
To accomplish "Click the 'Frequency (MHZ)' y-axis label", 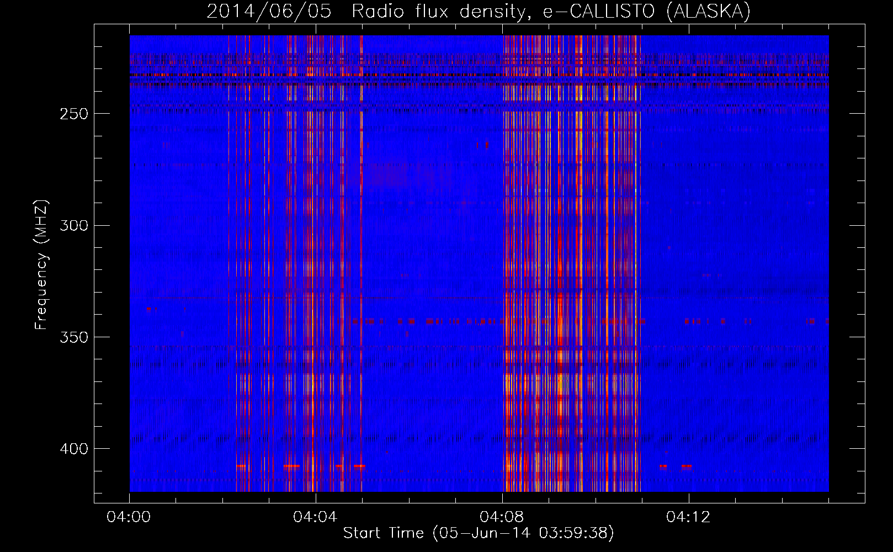I will (41, 265).
